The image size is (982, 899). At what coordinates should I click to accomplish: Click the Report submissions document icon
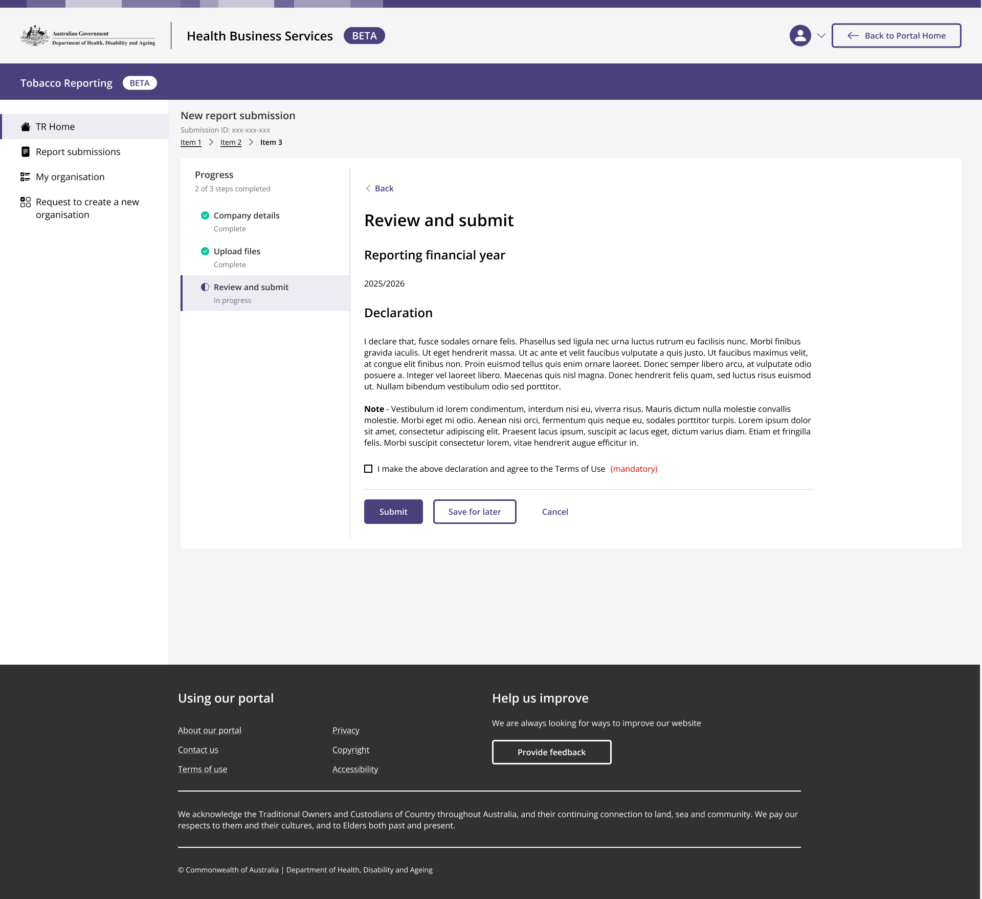click(x=25, y=152)
